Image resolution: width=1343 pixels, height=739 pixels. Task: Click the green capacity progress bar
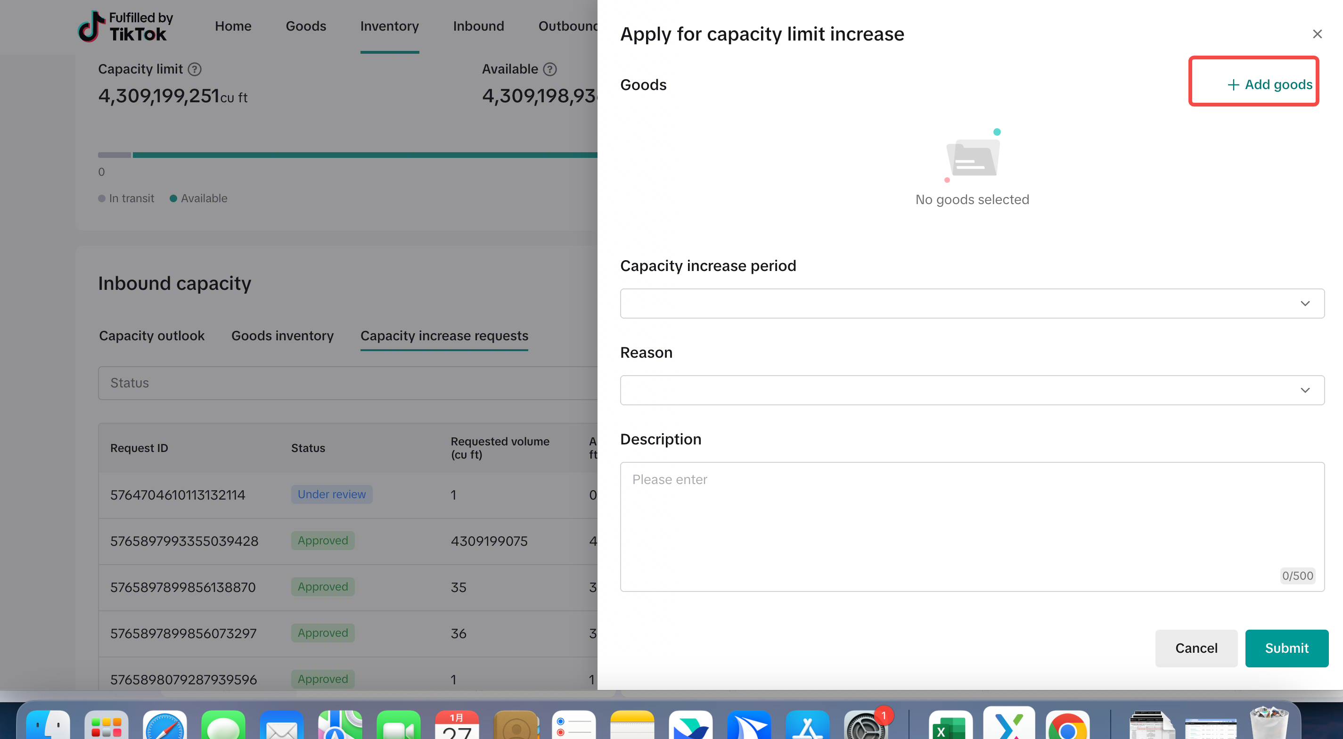365,155
